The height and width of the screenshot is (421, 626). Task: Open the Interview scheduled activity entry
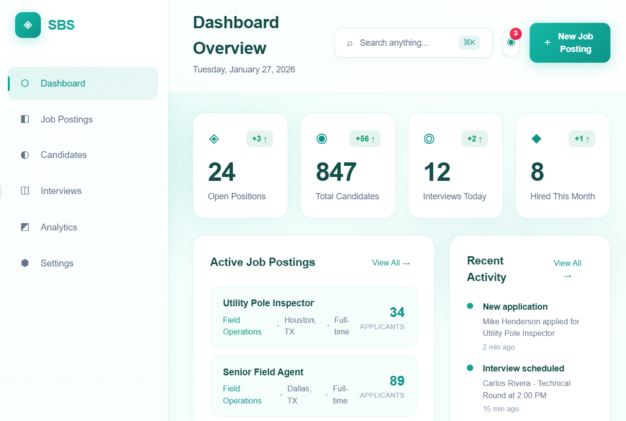[x=523, y=368]
